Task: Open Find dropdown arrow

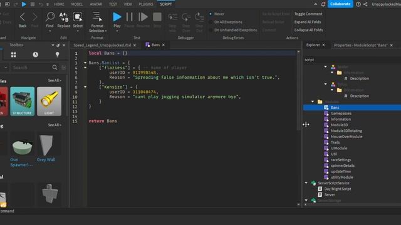Action: pyautogui.click(x=50, y=31)
